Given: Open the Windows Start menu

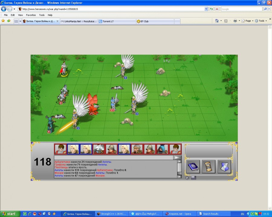Looking at the screenshot, I should tap(10, 214).
